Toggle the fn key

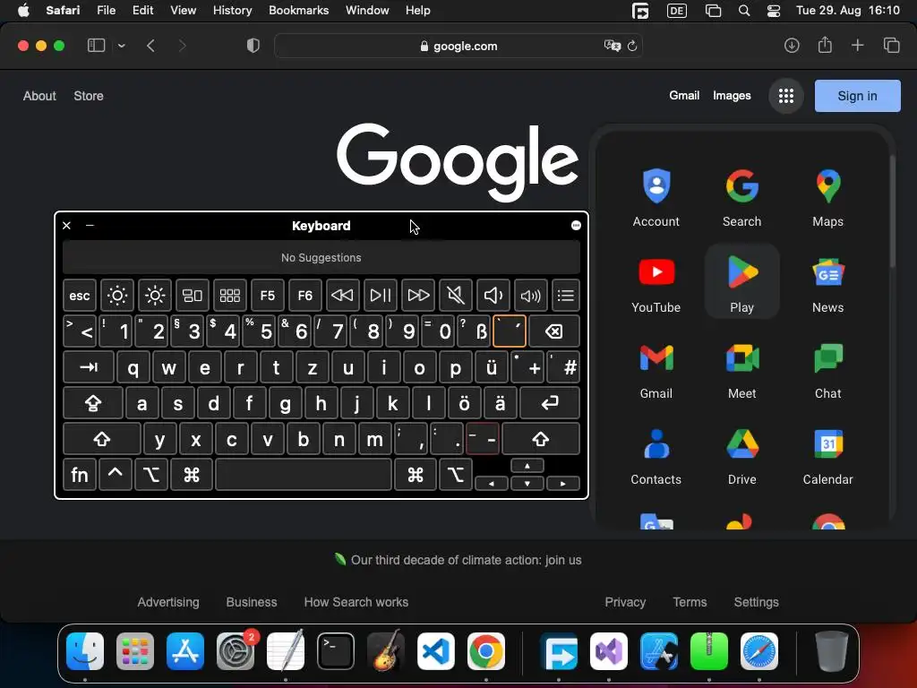pos(80,475)
